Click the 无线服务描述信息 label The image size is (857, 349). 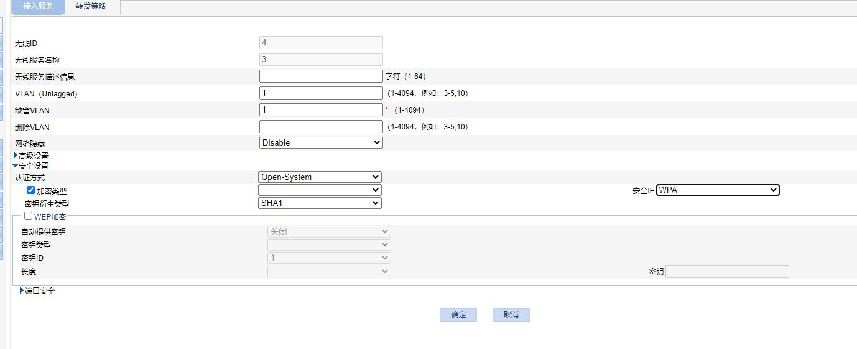(x=45, y=77)
